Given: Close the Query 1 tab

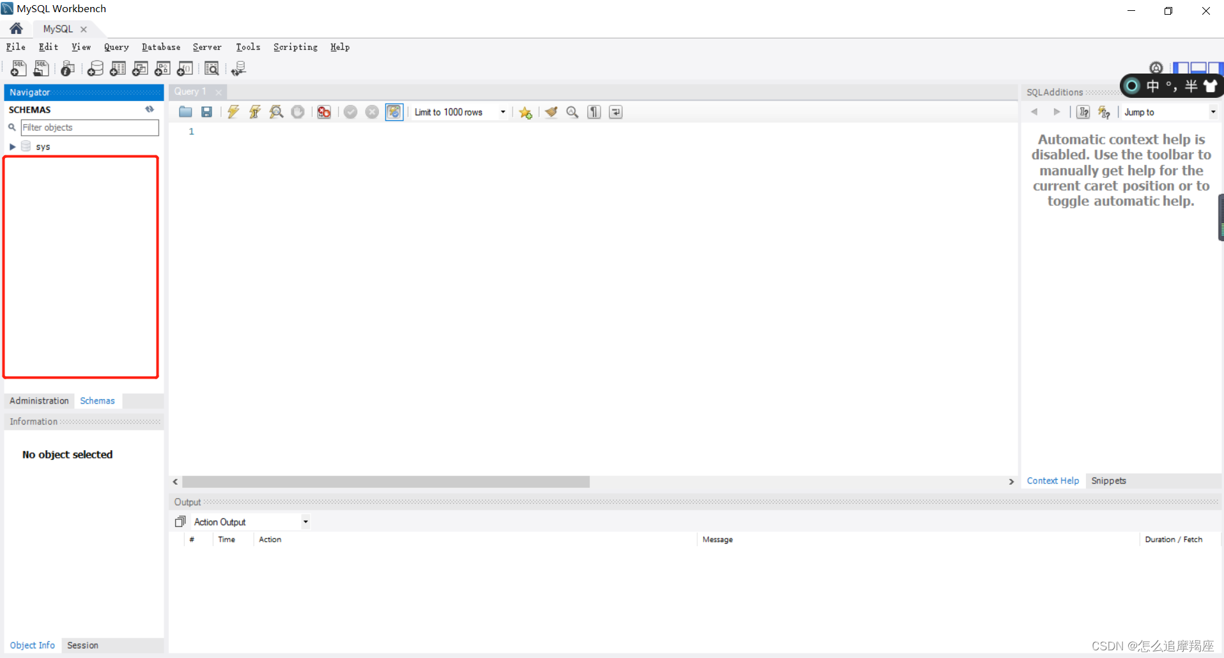Looking at the screenshot, I should click(219, 92).
